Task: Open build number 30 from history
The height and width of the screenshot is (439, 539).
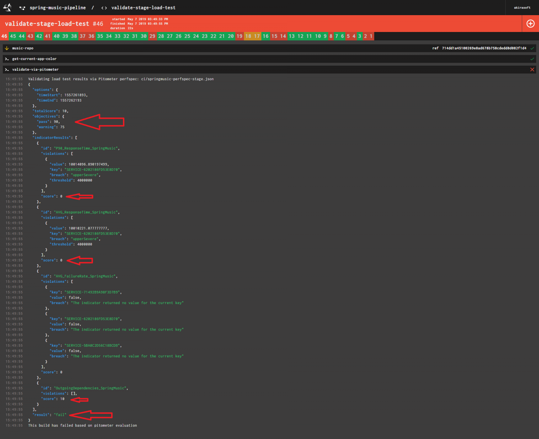Action: point(144,36)
